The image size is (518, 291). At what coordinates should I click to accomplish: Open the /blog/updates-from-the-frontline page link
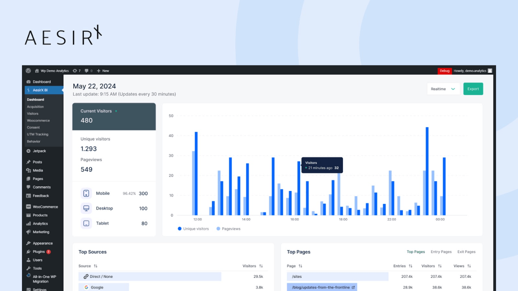click(x=320, y=287)
